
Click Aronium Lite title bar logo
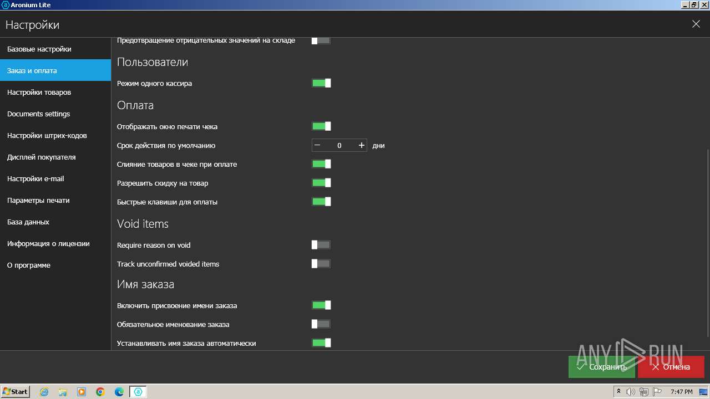coord(6,5)
